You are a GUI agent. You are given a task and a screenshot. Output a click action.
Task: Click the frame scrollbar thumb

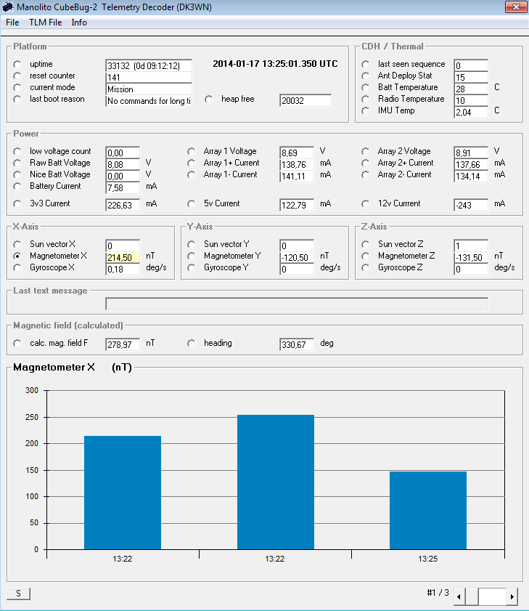(x=472, y=596)
